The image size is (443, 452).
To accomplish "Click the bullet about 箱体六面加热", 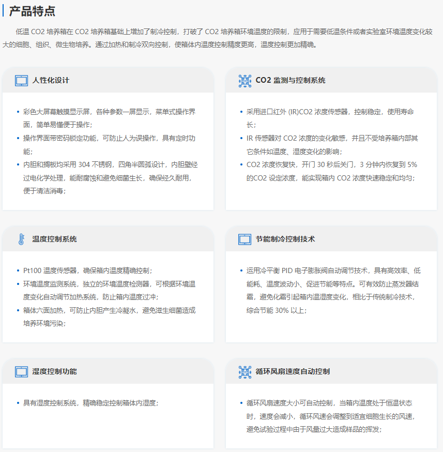I will (109, 317).
